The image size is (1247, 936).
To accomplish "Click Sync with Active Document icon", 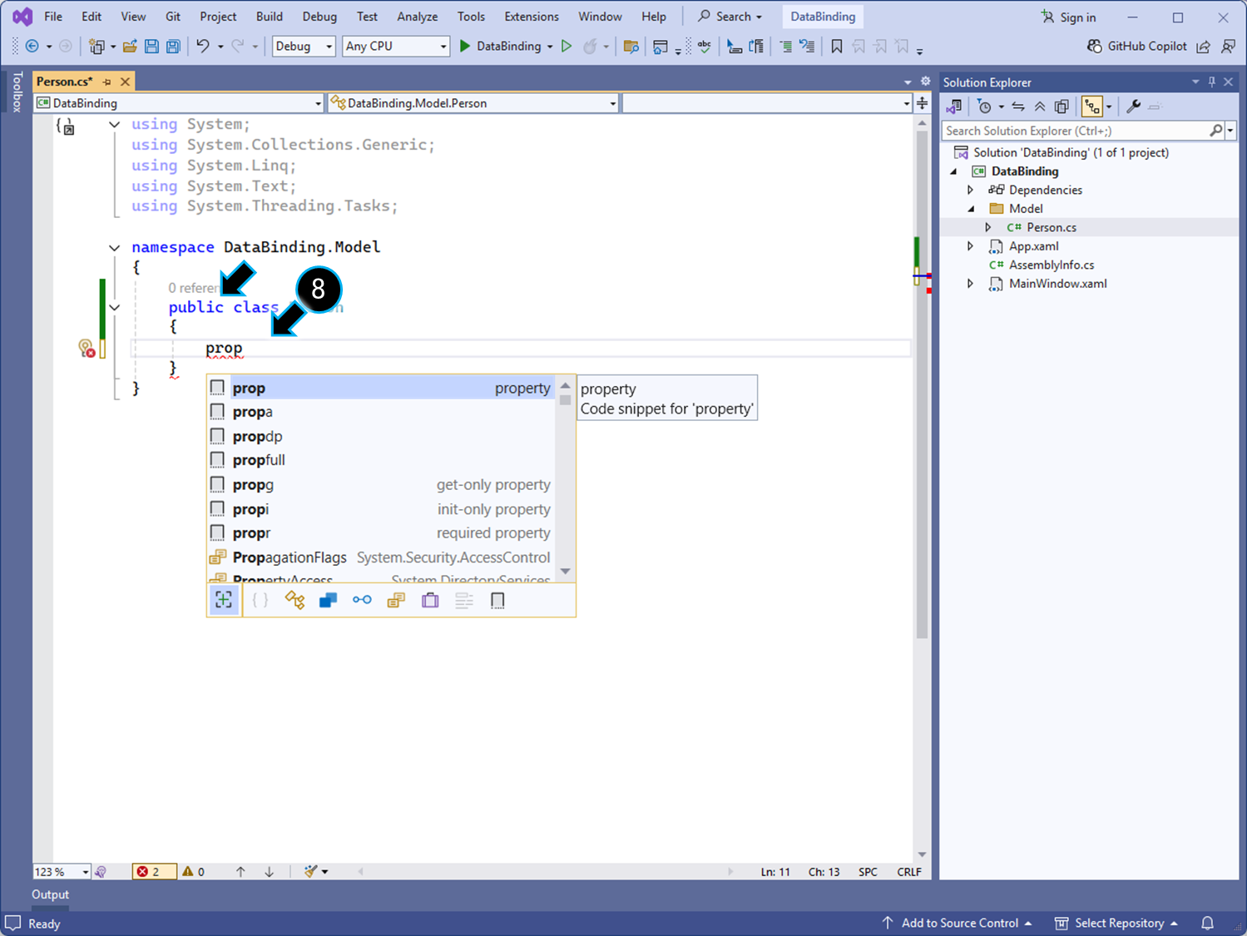I will click(1018, 106).
